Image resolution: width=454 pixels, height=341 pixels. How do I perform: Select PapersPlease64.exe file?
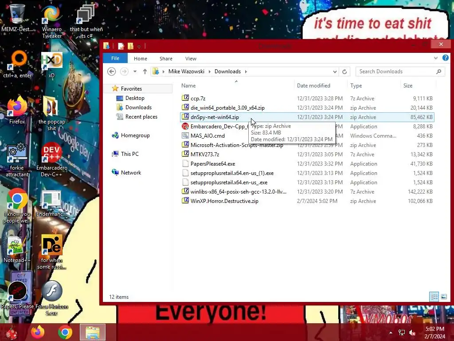pyautogui.click(x=307, y=164)
